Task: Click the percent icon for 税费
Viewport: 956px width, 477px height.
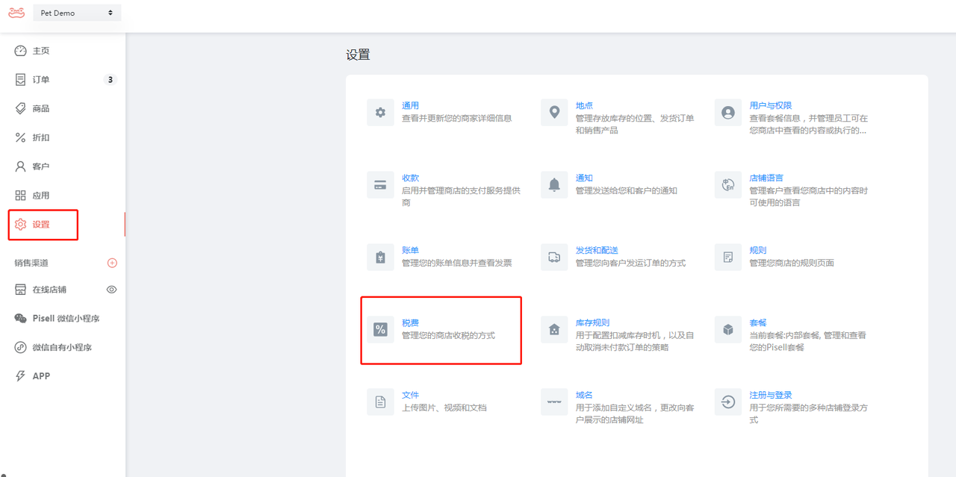Action: point(380,329)
